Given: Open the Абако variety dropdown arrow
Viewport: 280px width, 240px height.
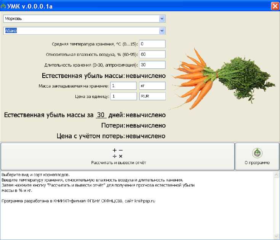Looking at the screenshot, I should [x=162, y=31].
